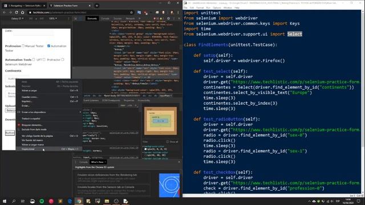The width and height of the screenshot is (365, 205).
Task: Click Chrome's forward navigation arrow
Action: (x=10, y=13)
